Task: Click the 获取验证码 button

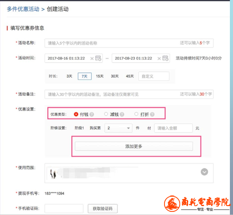Action: coord(103,209)
